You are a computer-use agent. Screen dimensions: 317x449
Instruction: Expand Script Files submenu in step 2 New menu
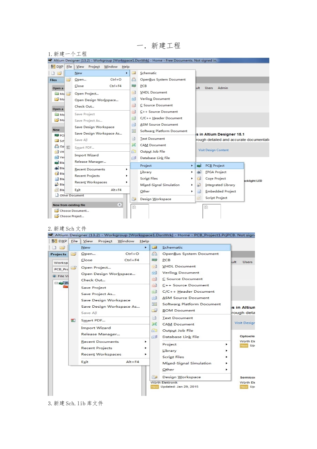click(227, 357)
